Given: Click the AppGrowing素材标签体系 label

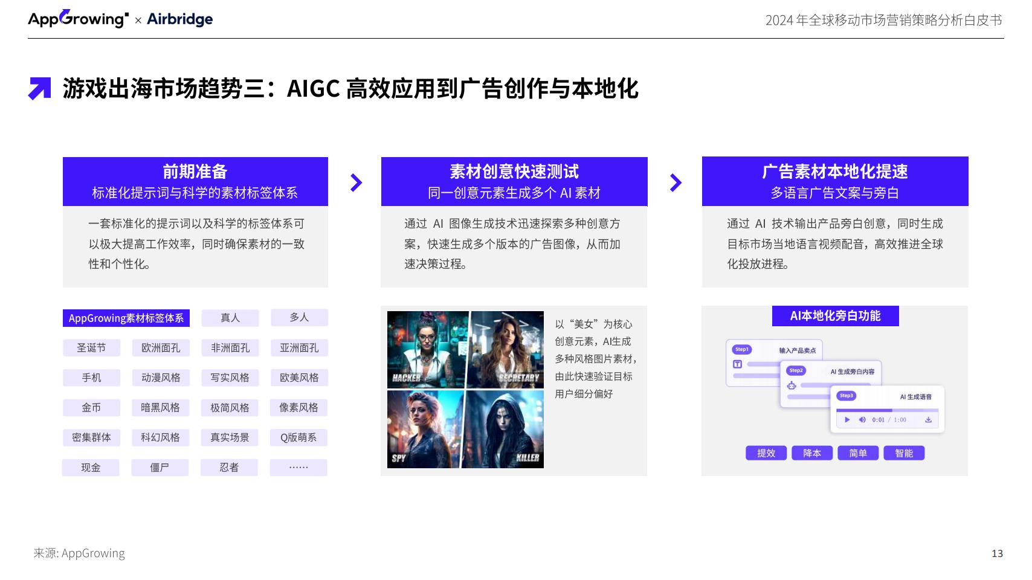Looking at the screenshot, I should 126,318.
